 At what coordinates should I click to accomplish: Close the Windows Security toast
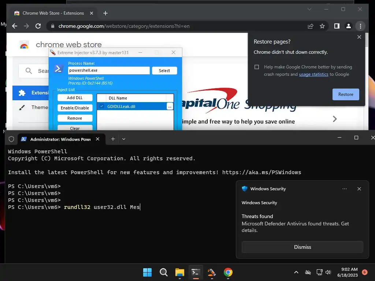[359, 189]
